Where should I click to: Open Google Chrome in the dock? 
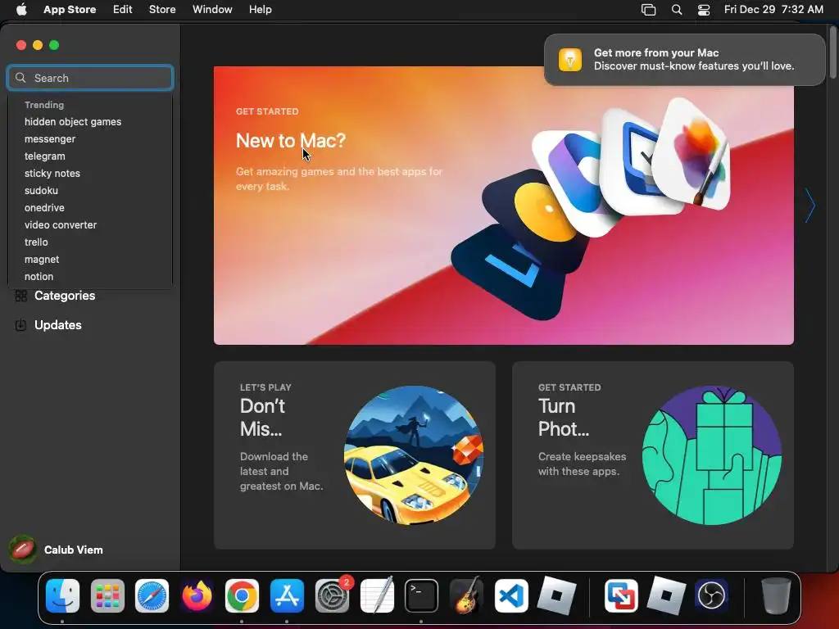pyautogui.click(x=242, y=595)
